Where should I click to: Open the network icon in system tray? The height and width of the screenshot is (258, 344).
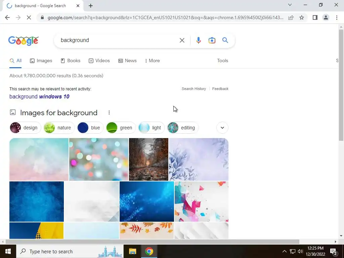[x=293, y=251]
